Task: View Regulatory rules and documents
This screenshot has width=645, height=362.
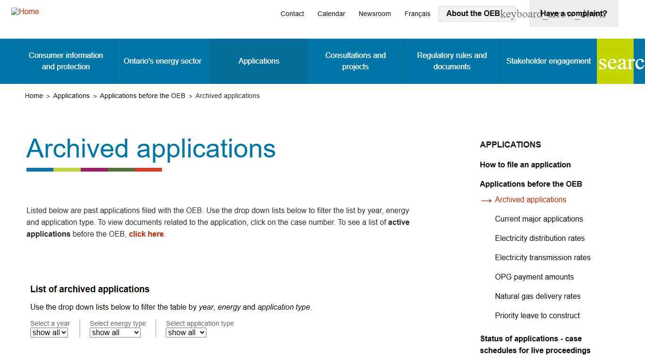Action: pyautogui.click(x=452, y=61)
